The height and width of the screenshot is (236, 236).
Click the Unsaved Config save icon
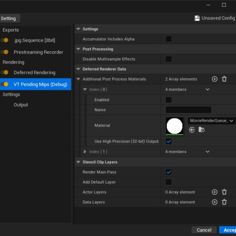point(197,18)
